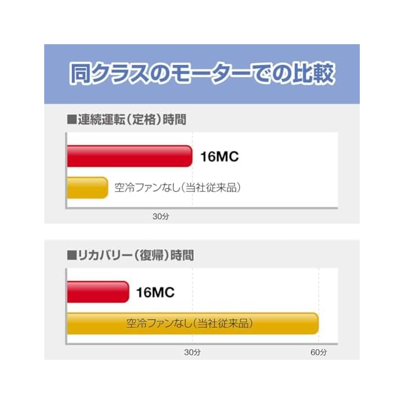
Task: Click the black square bullet before リカバリー
Action: pyautogui.click(x=71, y=256)
